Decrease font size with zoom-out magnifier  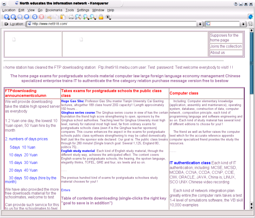[92, 17]
